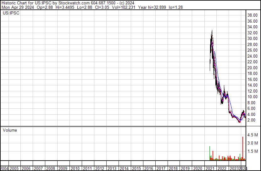The image size is (261, 171).
Task: Click the 38.00 price axis label
Action: coord(252,15)
